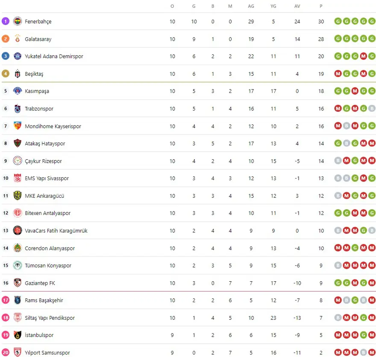
Task: Open the Yukatel Adana Demirspor team link
Action: point(54,57)
